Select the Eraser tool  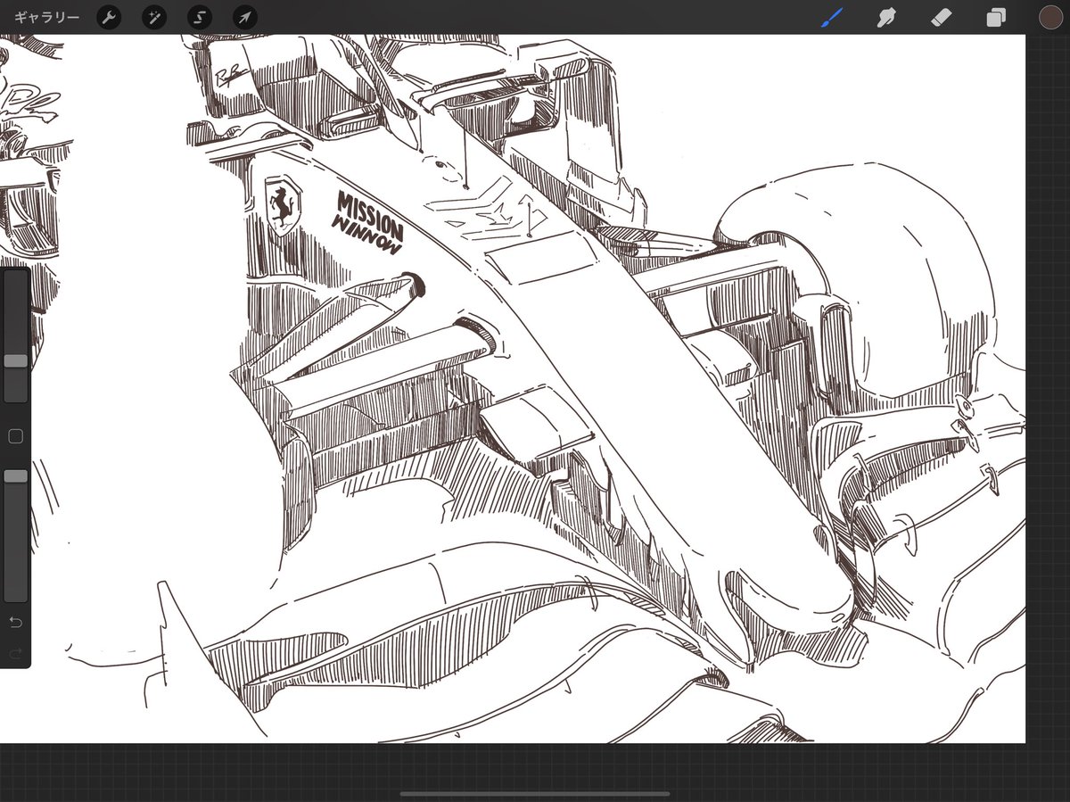942,17
